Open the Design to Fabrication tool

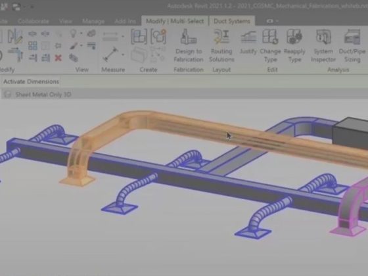(189, 46)
